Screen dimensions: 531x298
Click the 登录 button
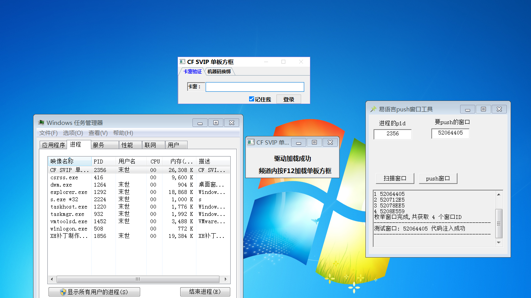(x=288, y=99)
